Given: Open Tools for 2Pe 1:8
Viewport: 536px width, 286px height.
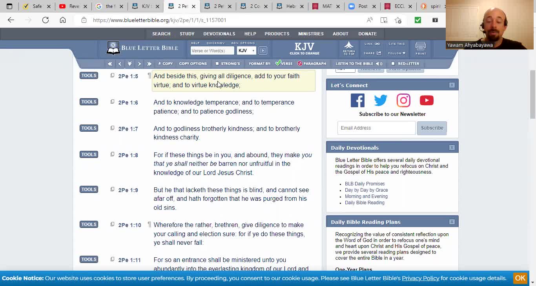Looking at the screenshot, I should tap(89, 154).
